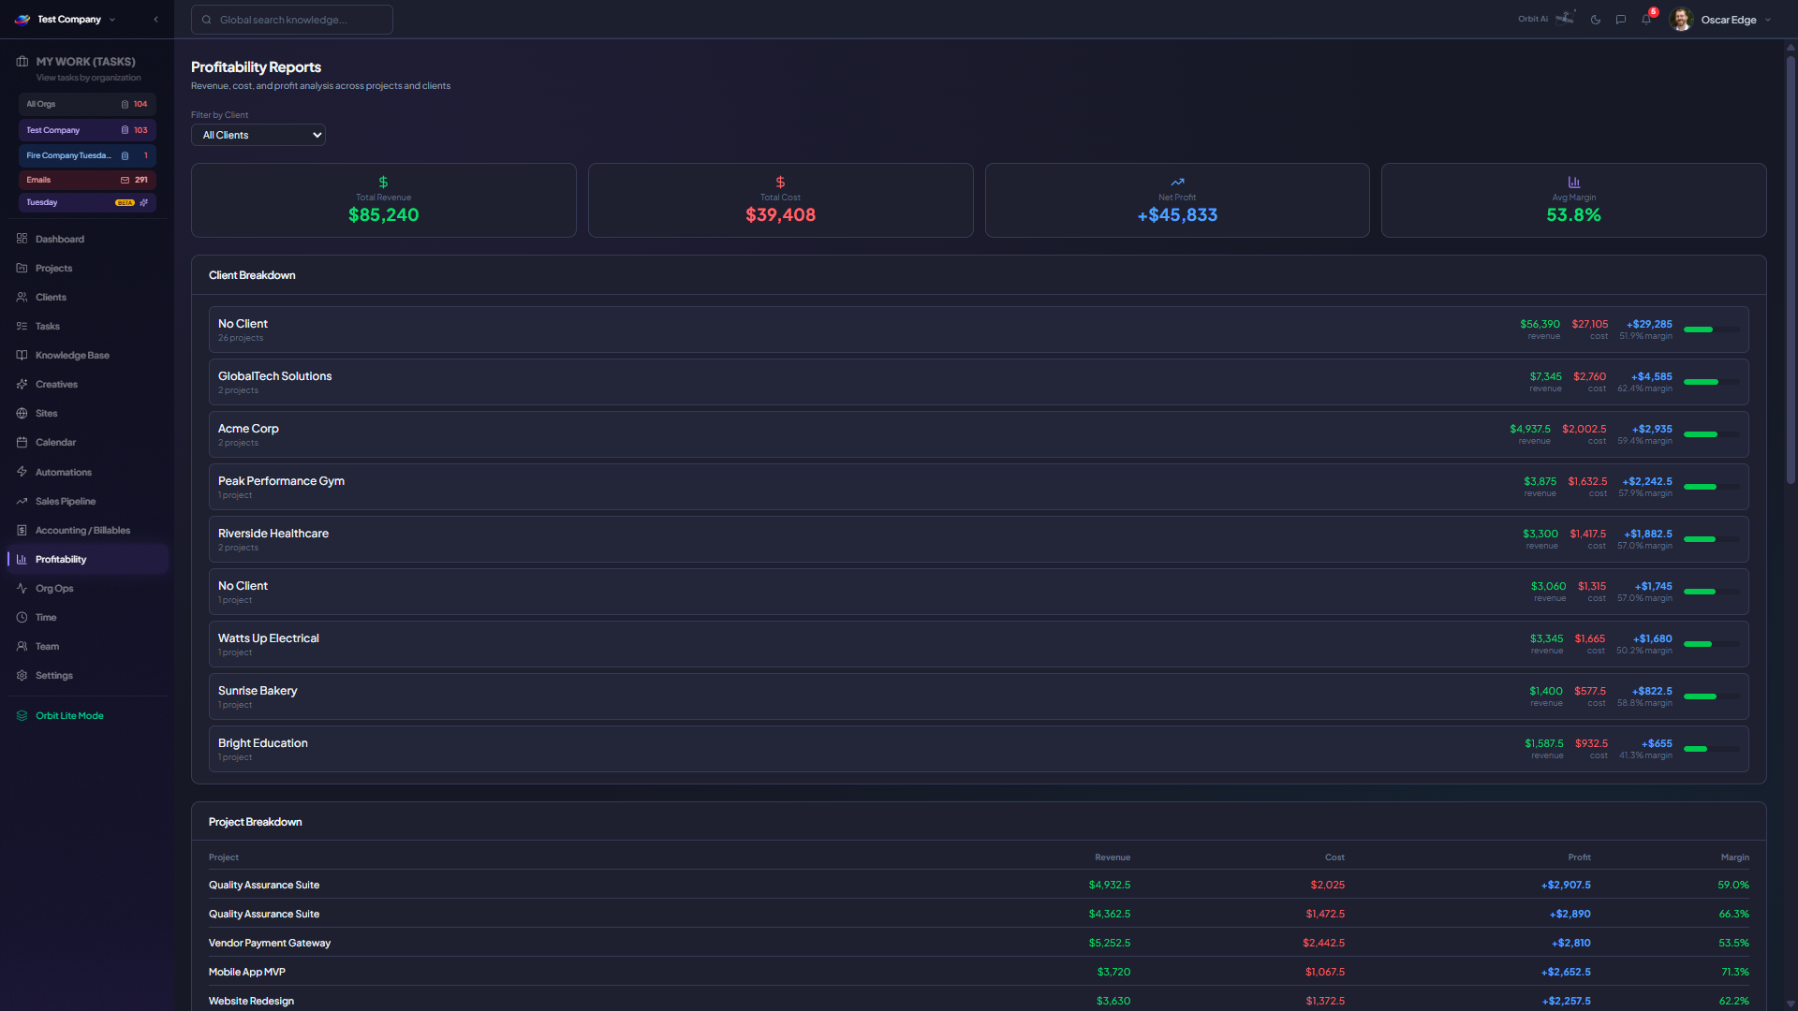Click the Global search knowledge field
Image resolution: width=1798 pixels, height=1011 pixels.
click(x=292, y=20)
